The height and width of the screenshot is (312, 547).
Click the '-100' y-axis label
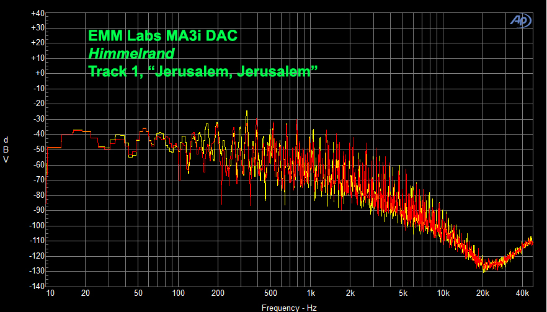click(37, 225)
